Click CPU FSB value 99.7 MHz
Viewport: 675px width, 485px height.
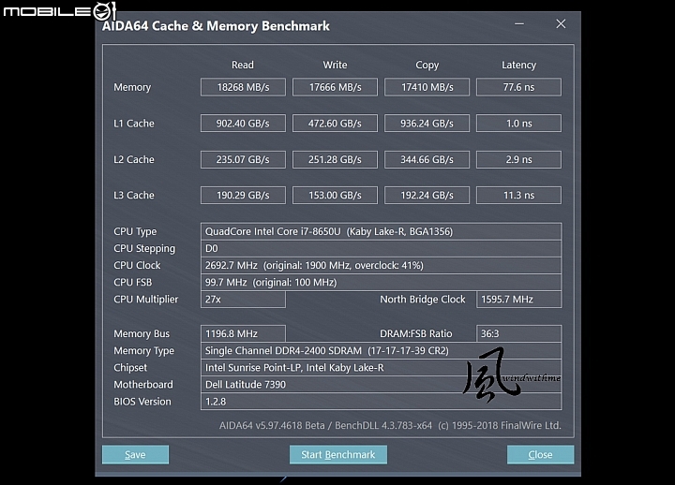pos(381,283)
